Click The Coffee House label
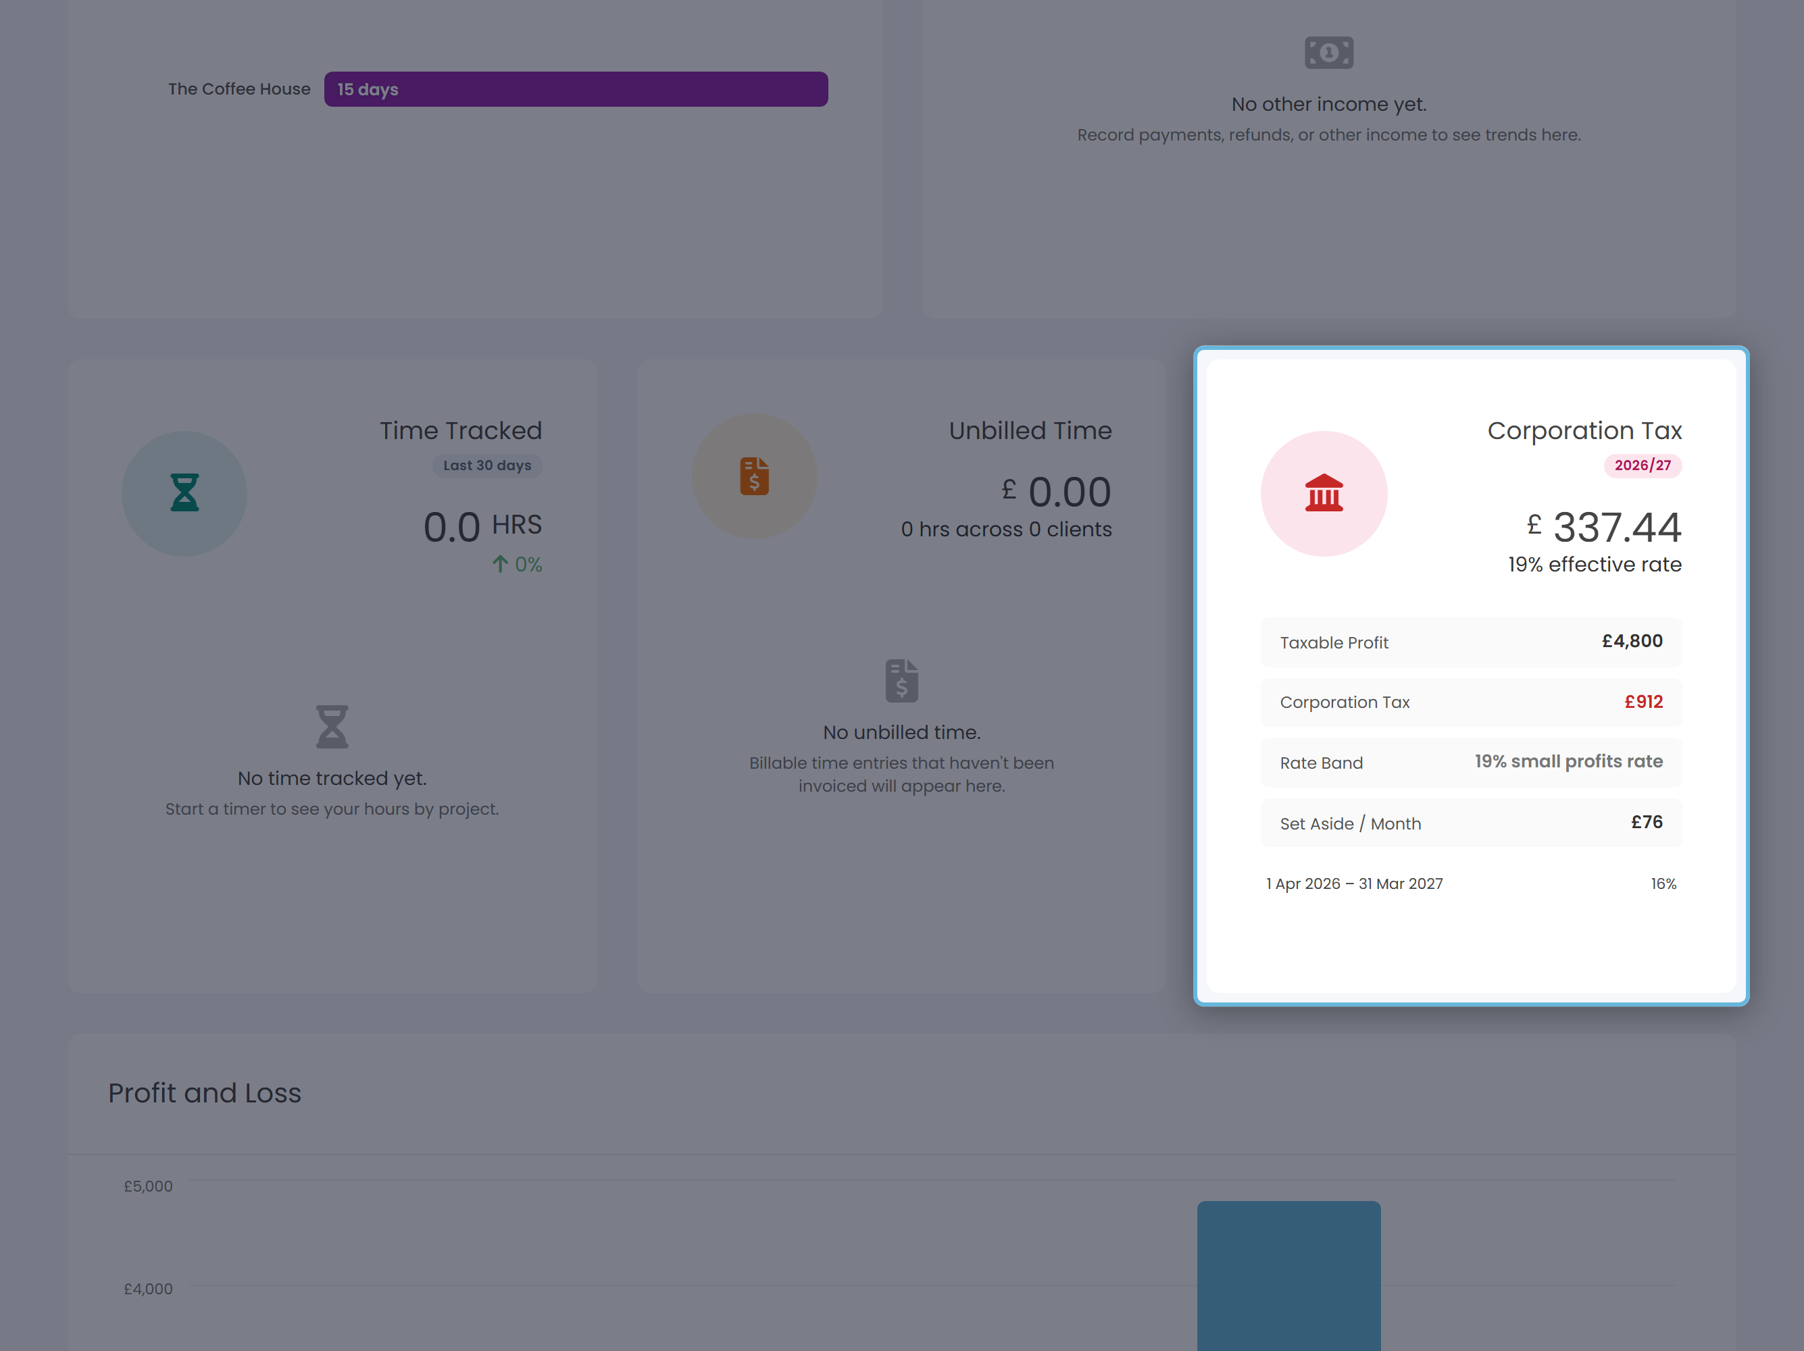Viewport: 1804px width, 1351px height. [239, 89]
